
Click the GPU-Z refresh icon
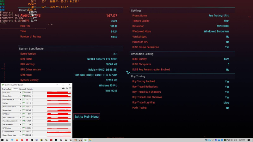(x=67, y=88)
